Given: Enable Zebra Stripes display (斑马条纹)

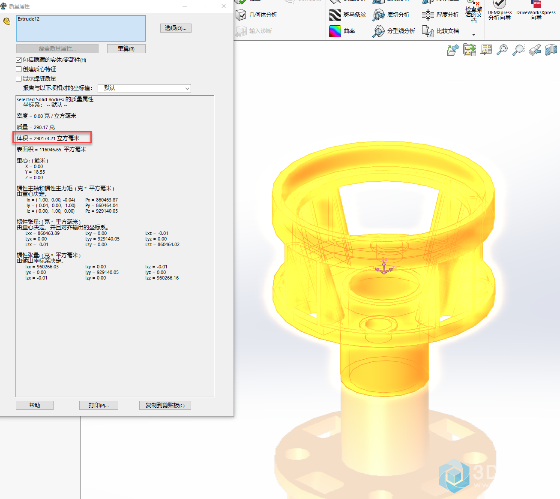Looking at the screenshot, I should click(348, 15).
